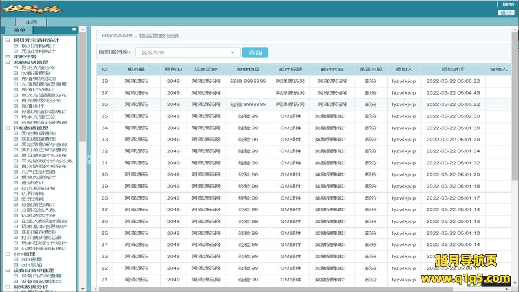Click the 刷新 refresh link
Screen dimensions: 519x292
click(508, 4)
